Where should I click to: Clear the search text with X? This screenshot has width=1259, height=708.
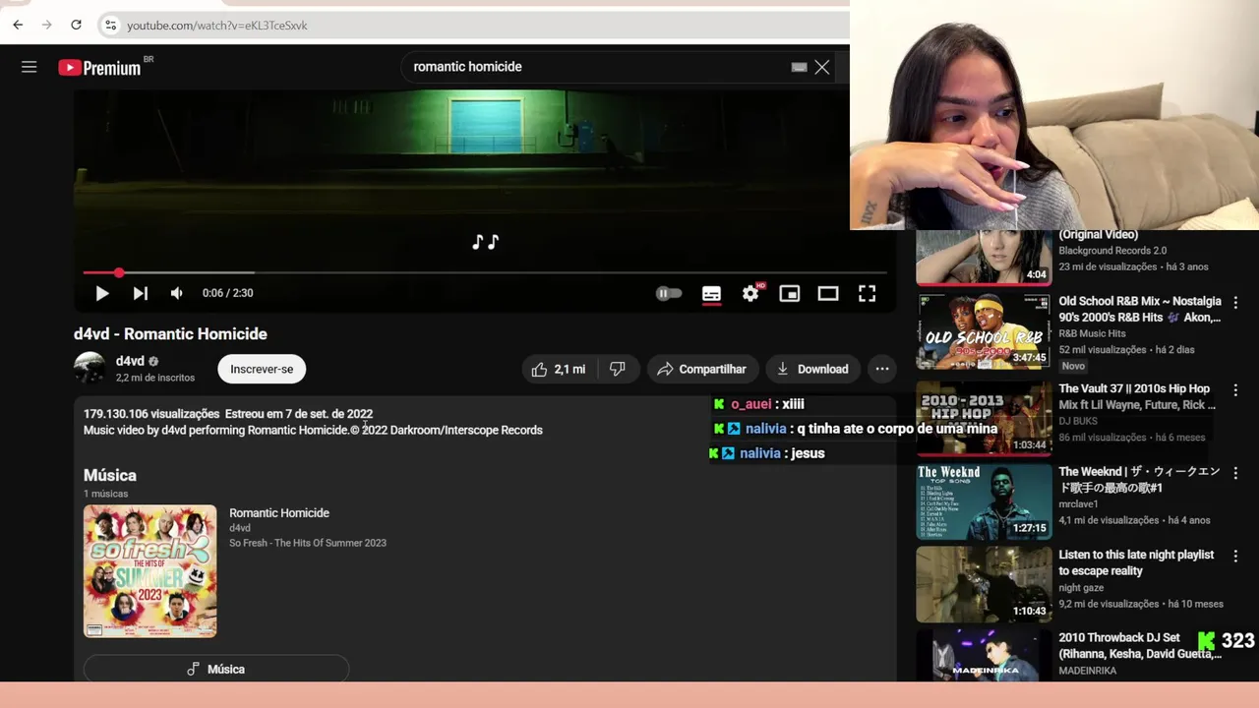point(822,67)
